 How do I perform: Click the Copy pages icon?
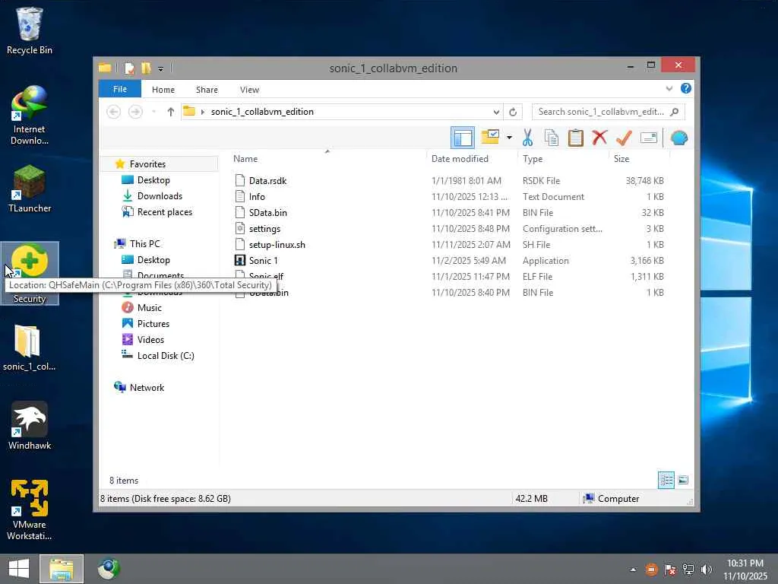pyautogui.click(x=552, y=138)
